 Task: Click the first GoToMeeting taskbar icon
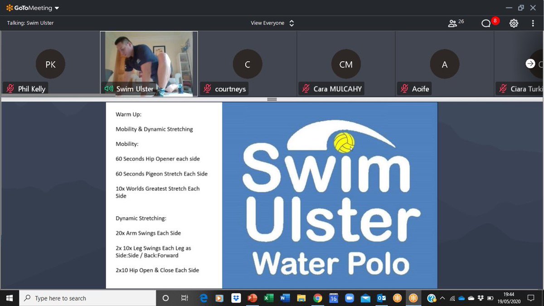398,298
